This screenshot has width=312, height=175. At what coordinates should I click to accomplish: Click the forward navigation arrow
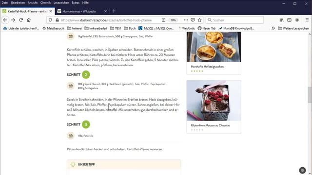pyautogui.click(x=13, y=20)
